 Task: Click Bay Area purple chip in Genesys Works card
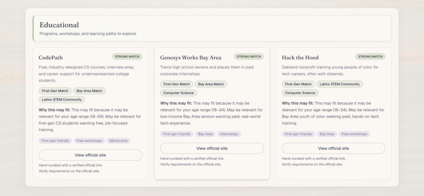(205, 134)
